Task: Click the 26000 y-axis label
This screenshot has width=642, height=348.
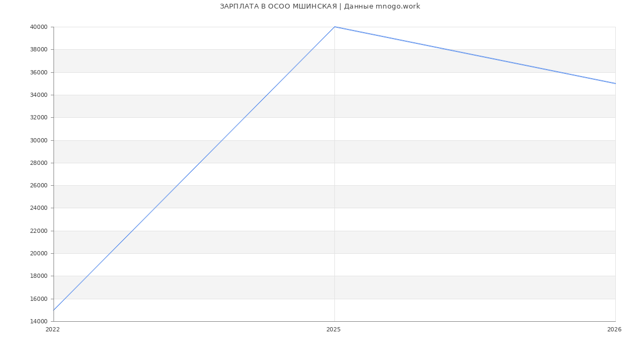Action: (39, 186)
